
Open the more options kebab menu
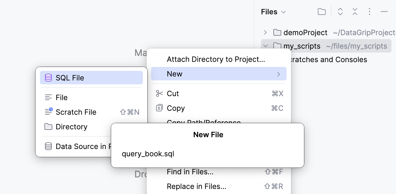370,12
